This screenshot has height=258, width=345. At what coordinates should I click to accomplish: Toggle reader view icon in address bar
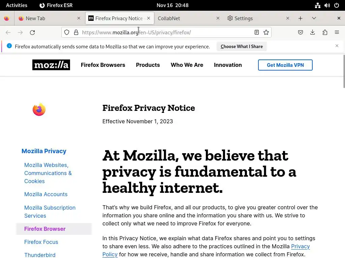point(256,33)
